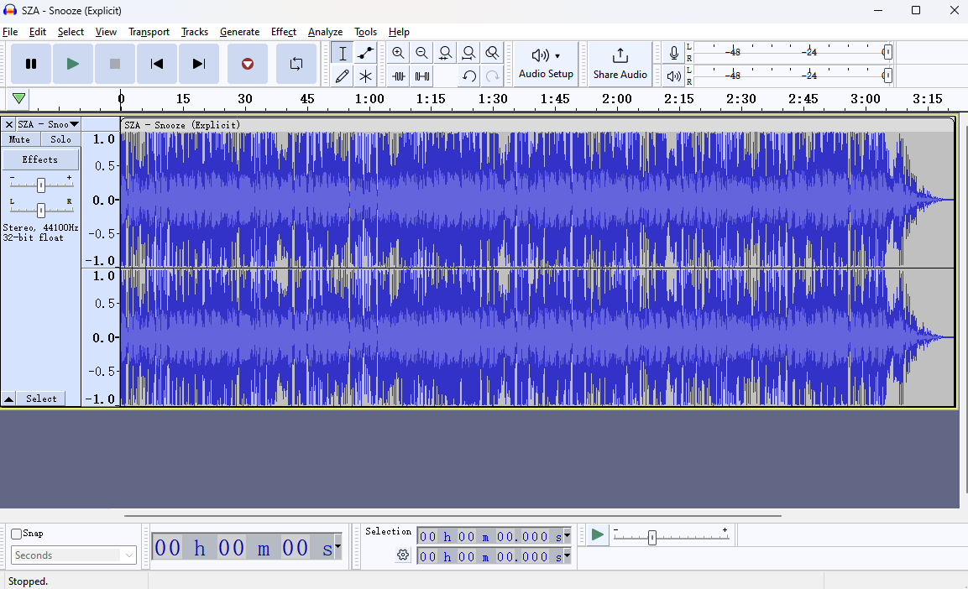The height and width of the screenshot is (589, 968).
Task: Click the Share Audio button
Action: [x=620, y=63]
